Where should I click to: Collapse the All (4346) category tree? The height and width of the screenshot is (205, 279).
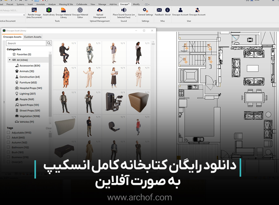[x=10, y=60]
